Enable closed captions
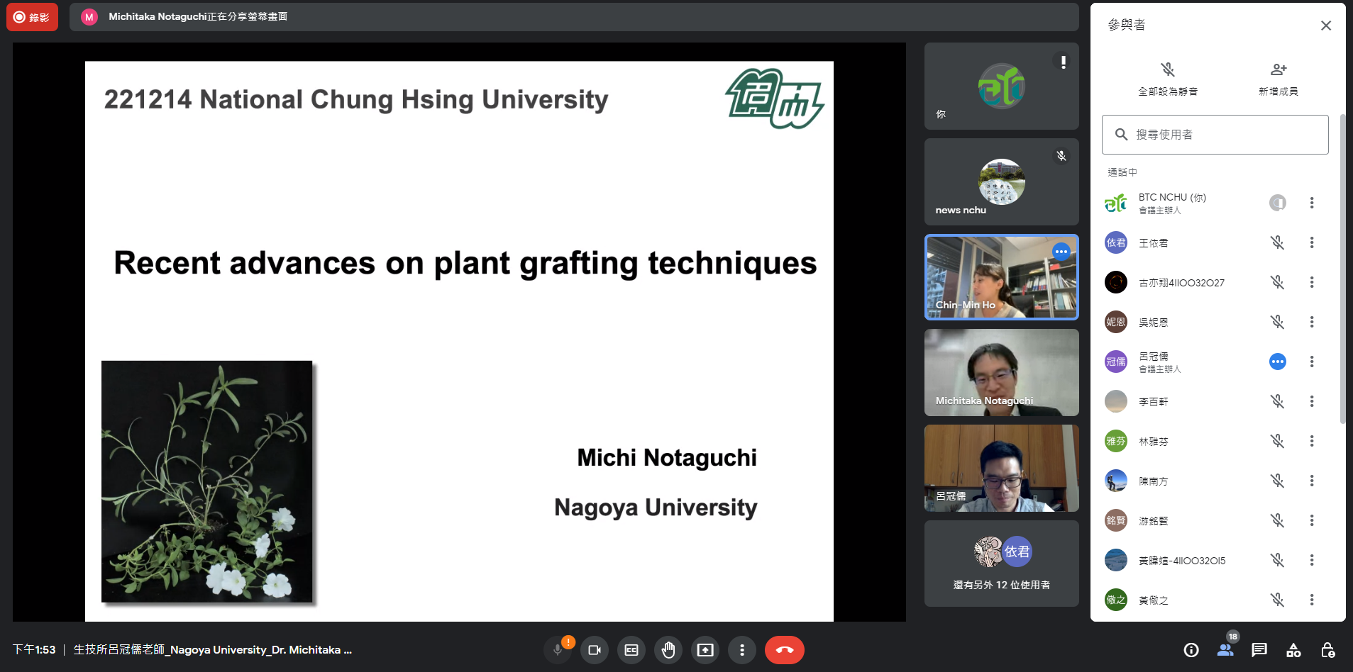The height and width of the screenshot is (672, 1353). [x=631, y=649]
